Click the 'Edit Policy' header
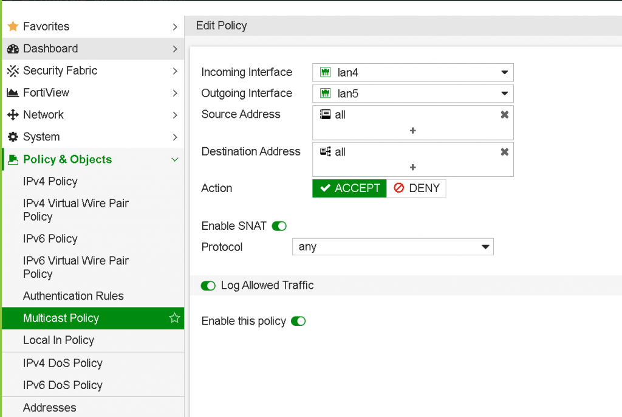Viewport: 622px width, 417px height. pyautogui.click(x=221, y=26)
